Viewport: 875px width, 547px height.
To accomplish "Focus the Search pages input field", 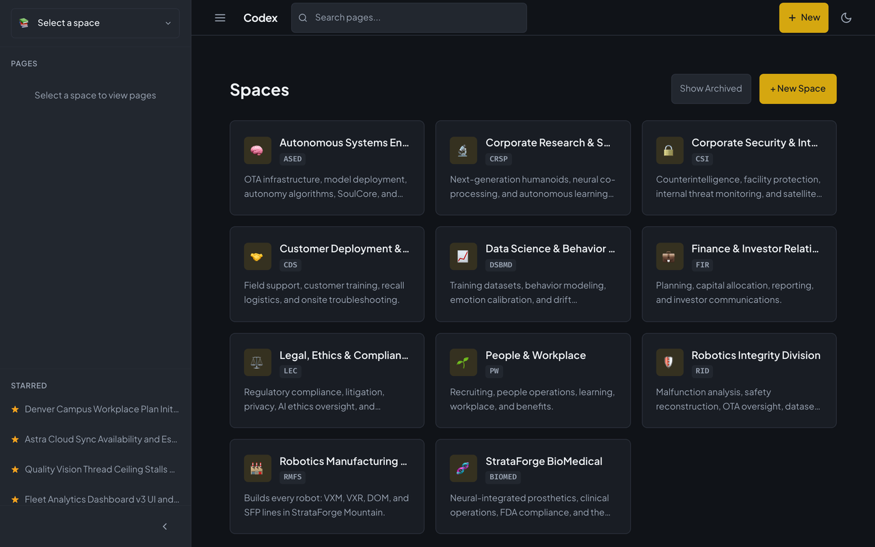I will [x=409, y=18].
